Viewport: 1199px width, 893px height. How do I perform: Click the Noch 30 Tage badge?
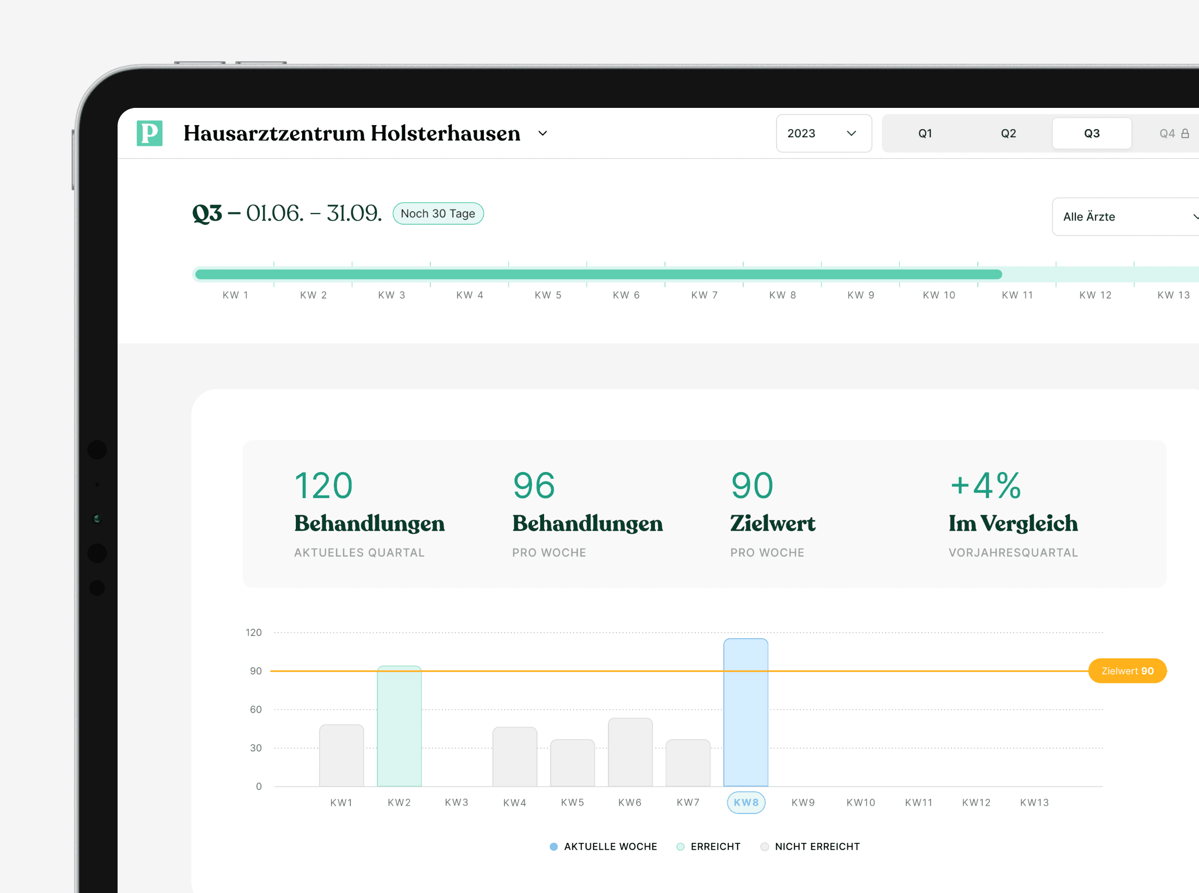coord(438,213)
